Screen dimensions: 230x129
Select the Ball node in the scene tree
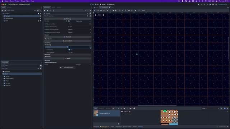coord(6,21)
